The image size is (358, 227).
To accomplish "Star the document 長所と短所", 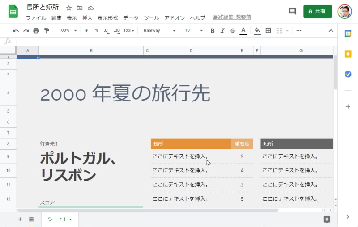I will 69,8.
